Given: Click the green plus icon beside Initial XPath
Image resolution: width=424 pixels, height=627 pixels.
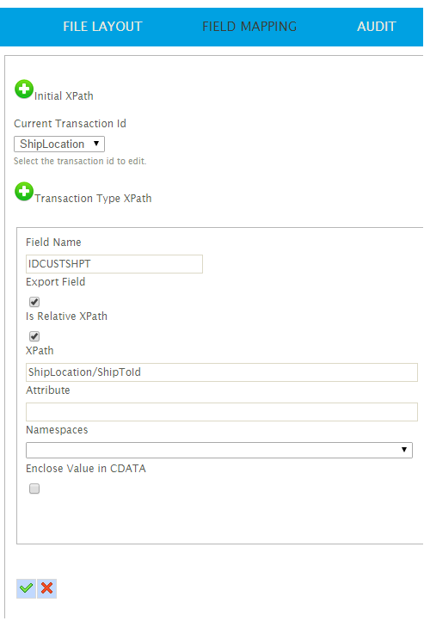Looking at the screenshot, I should click(x=24, y=89).
